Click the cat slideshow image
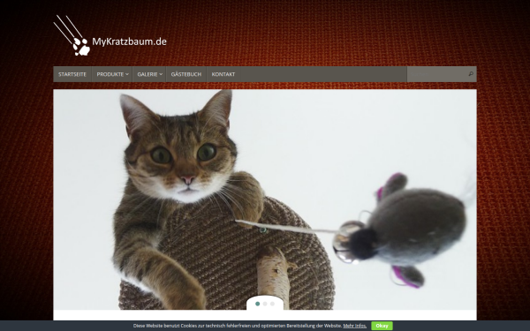Viewport: 530px width, 331px height. (265, 199)
